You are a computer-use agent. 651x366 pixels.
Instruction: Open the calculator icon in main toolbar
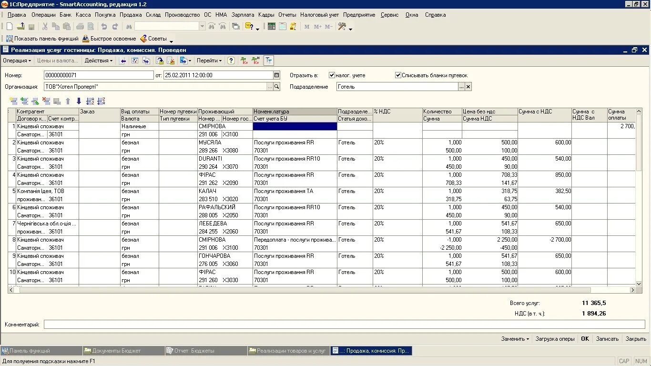[272, 27]
